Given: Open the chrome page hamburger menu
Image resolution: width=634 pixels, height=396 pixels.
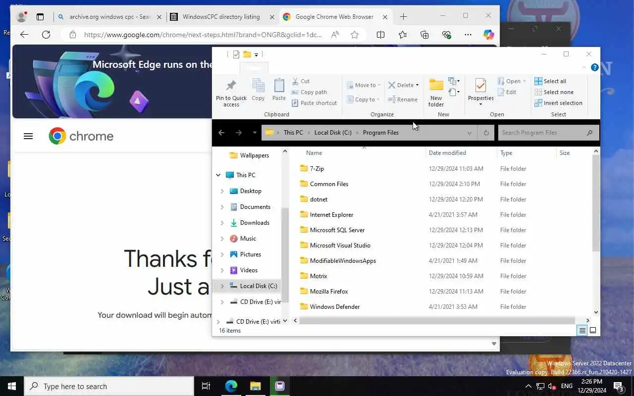Looking at the screenshot, I should click(x=28, y=136).
